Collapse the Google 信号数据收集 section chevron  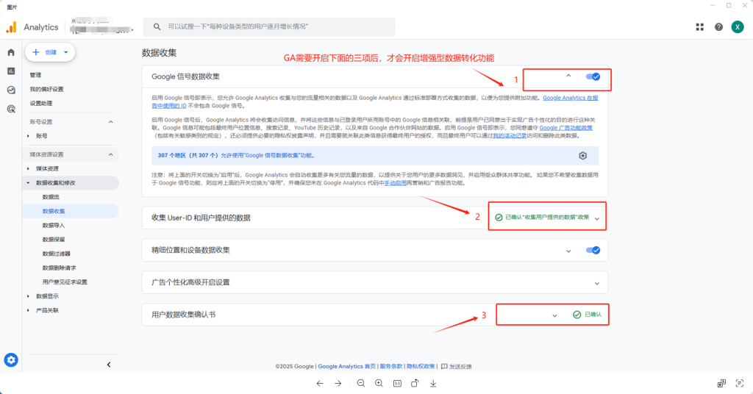point(568,76)
